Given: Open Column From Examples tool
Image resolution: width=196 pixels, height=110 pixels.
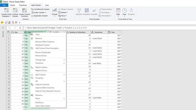Looking at the screenshot, I should pyautogui.click(x=6, y=13).
